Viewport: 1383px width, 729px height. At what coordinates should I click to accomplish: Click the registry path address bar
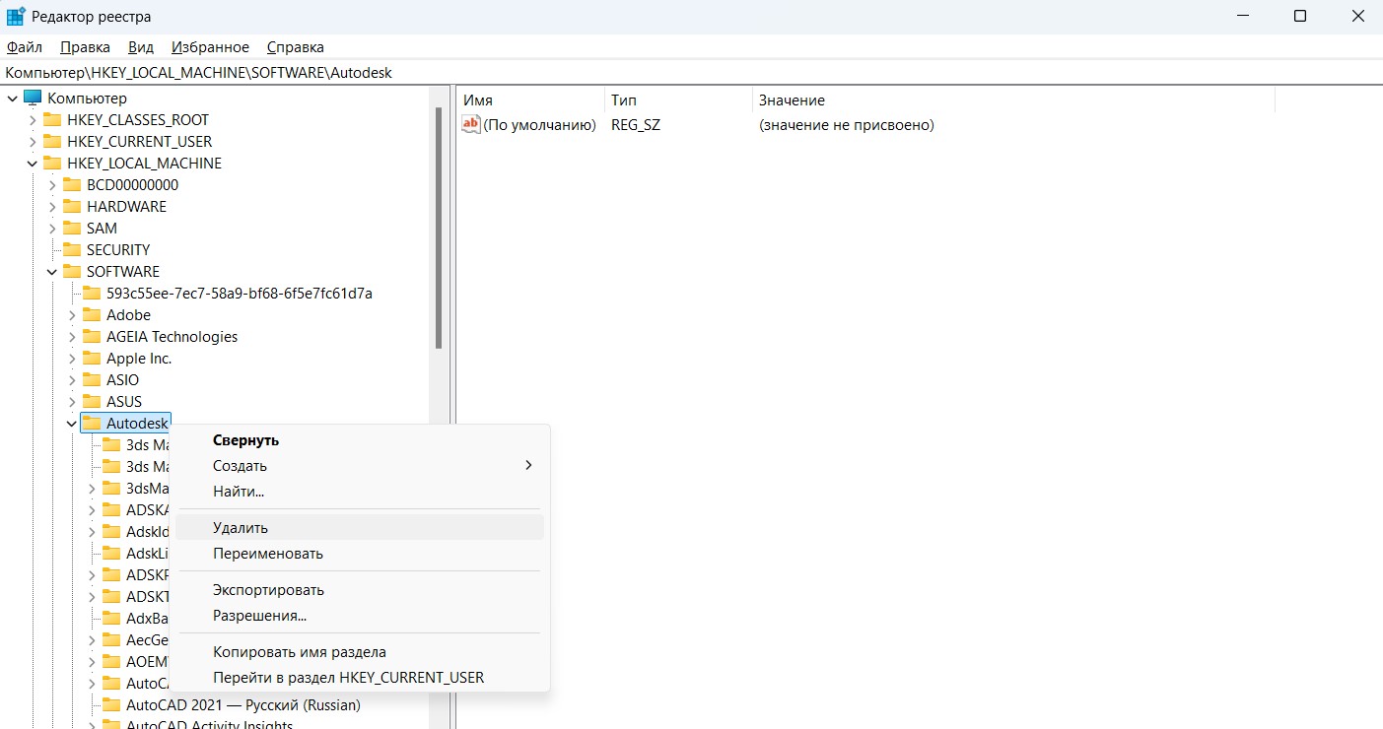[x=690, y=73]
